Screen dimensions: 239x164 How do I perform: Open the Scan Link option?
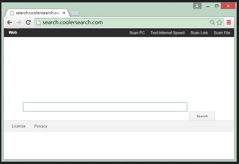[199, 33]
